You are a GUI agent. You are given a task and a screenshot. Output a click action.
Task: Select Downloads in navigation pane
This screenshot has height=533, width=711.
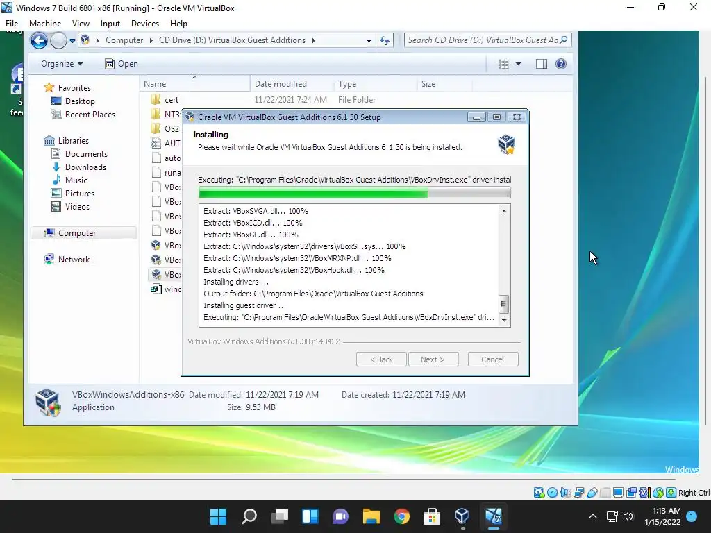[79, 167]
